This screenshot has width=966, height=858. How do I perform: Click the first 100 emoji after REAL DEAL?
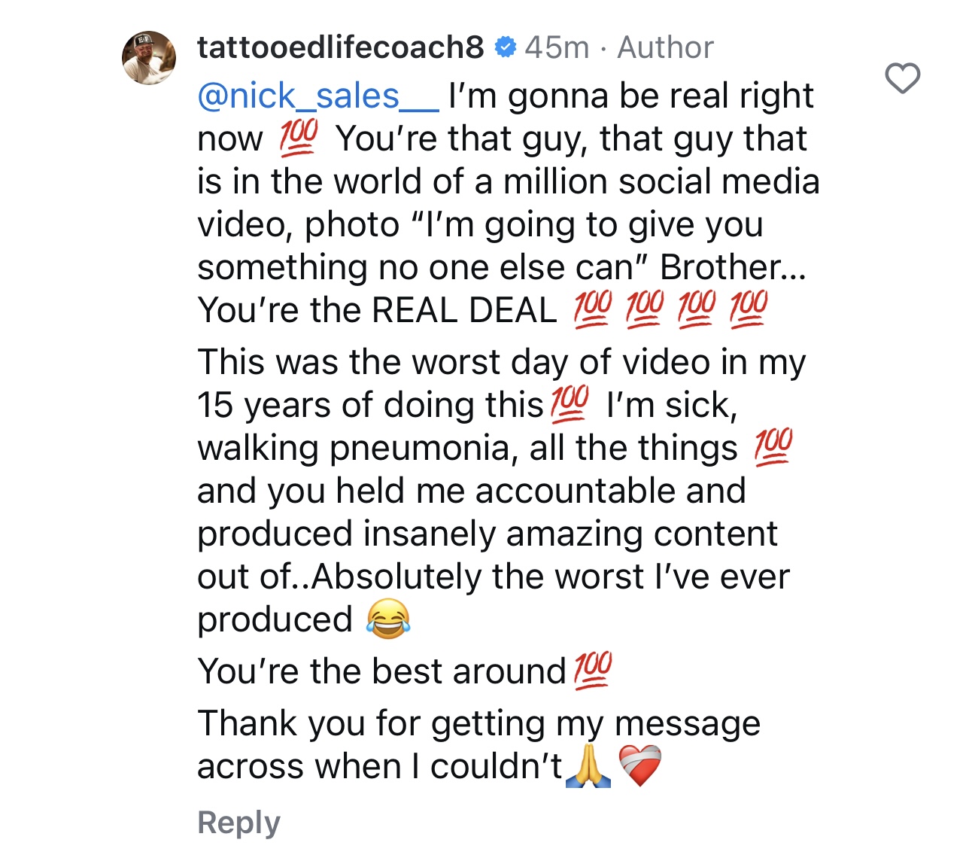coord(592,310)
